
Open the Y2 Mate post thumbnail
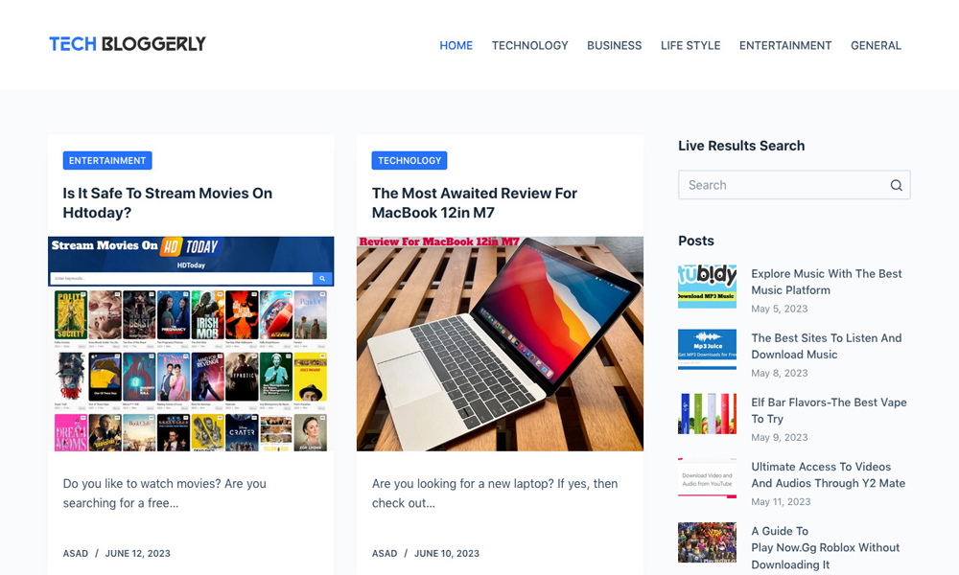click(x=707, y=478)
